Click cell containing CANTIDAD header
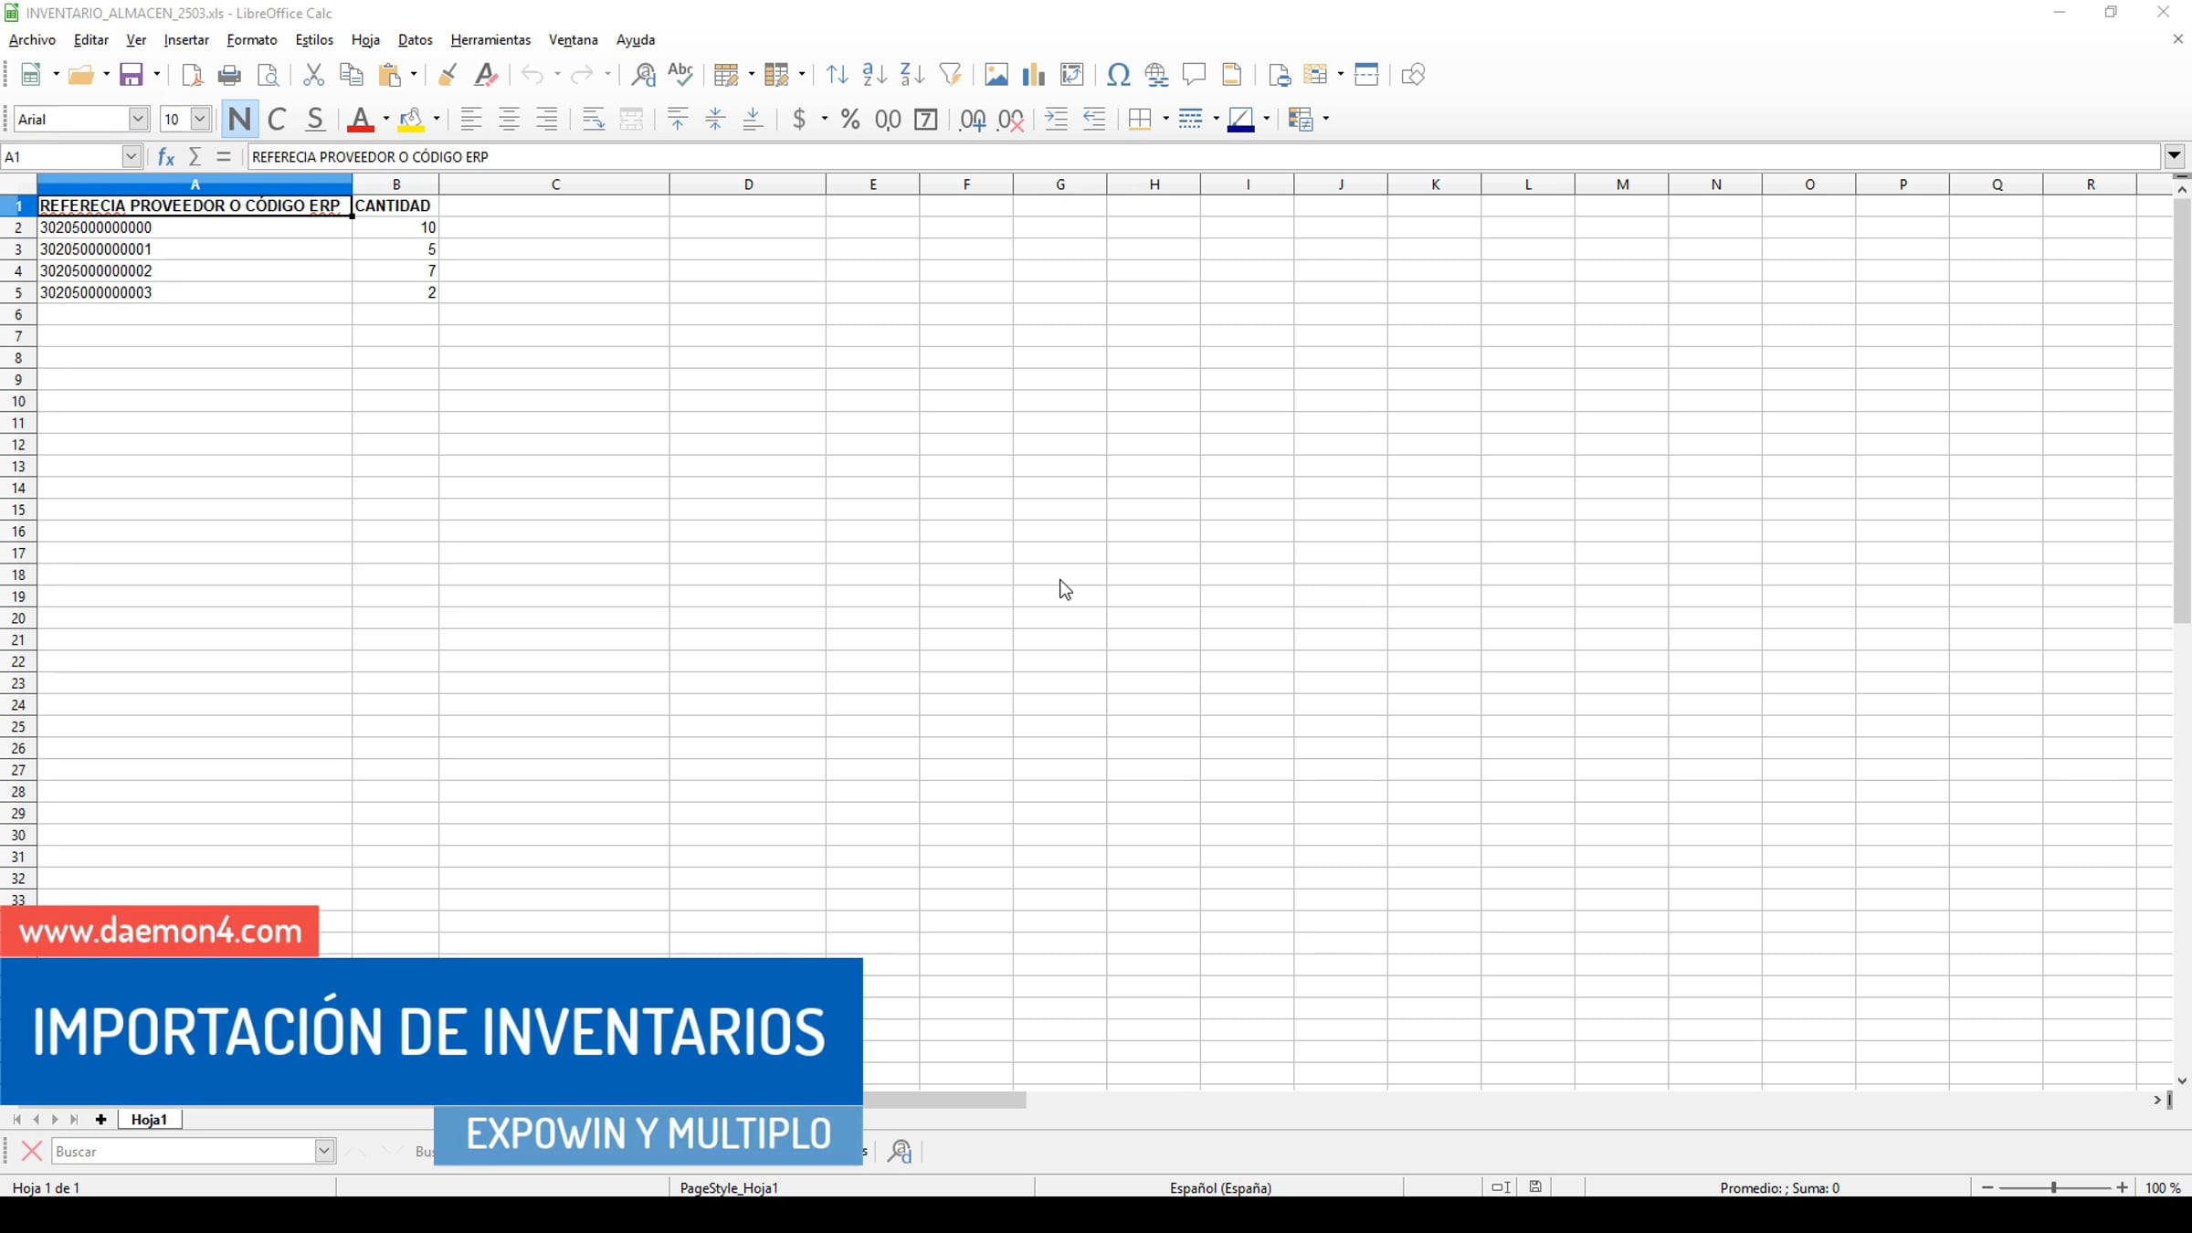 pyautogui.click(x=394, y=206)
